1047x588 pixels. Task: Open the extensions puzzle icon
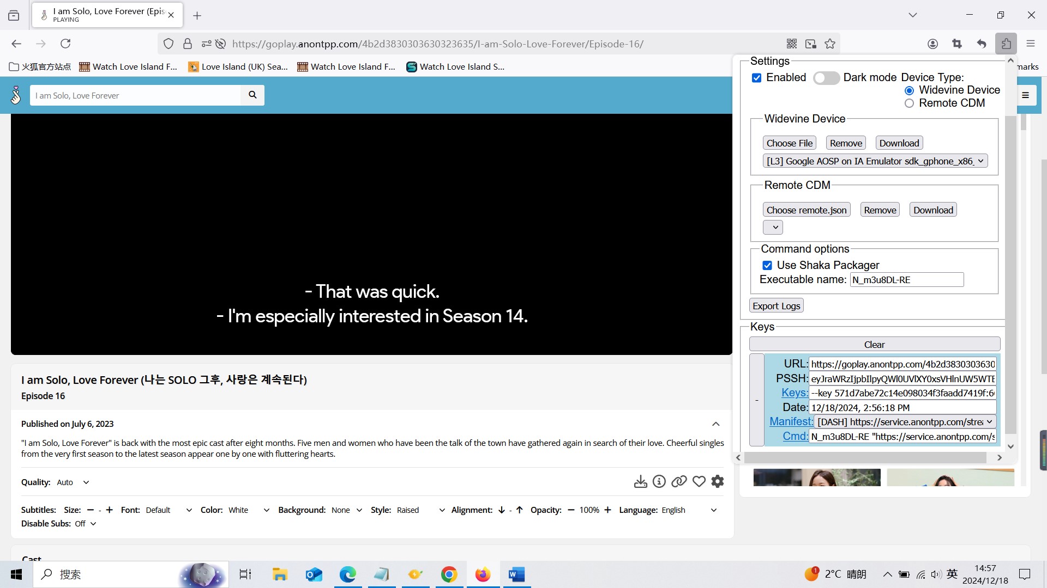tap(1006, 44)
